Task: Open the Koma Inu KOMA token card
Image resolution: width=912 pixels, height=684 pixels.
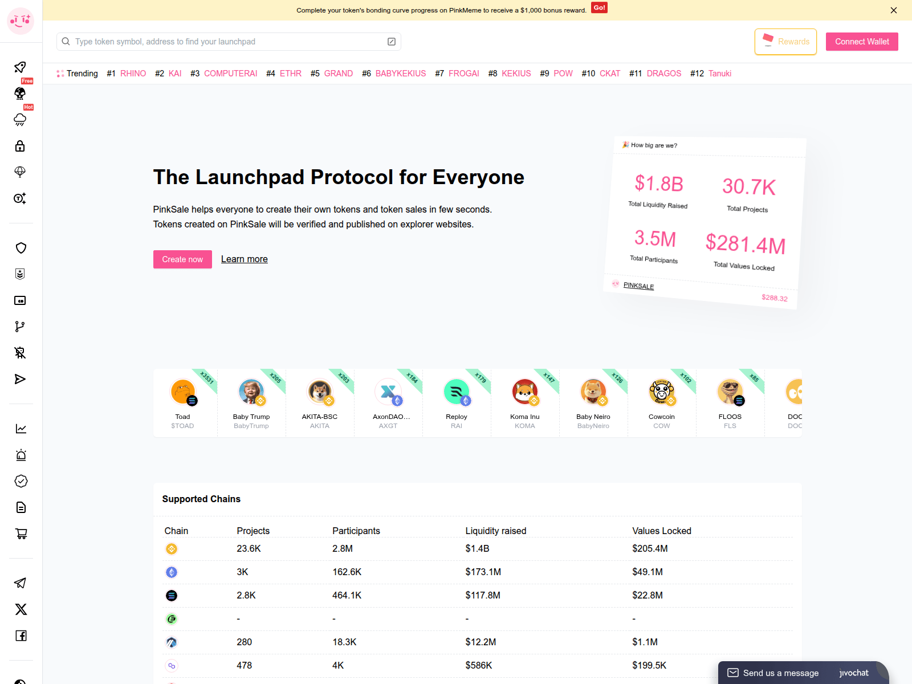Action: click(x=525, y=403)
